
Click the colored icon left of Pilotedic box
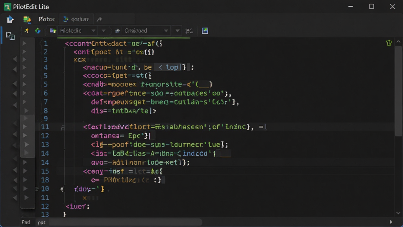click(x=53, y=31)
